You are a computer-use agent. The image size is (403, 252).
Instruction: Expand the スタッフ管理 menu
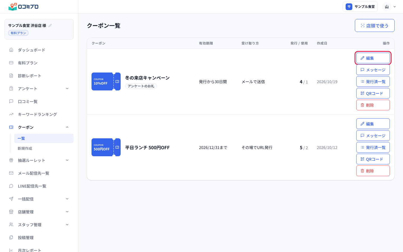point(67,225)
